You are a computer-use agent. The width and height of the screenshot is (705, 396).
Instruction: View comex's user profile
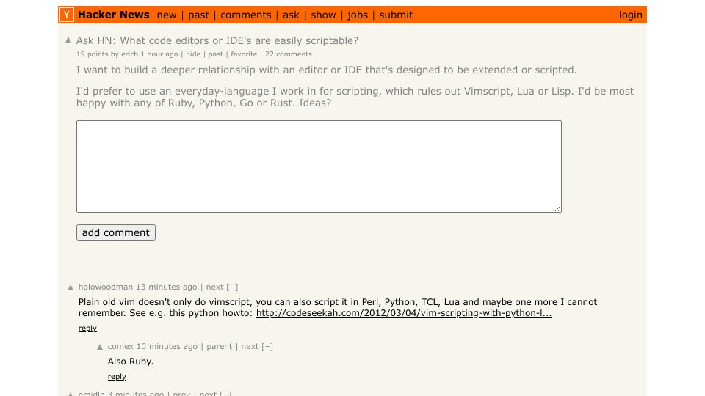tap(120, 346)
